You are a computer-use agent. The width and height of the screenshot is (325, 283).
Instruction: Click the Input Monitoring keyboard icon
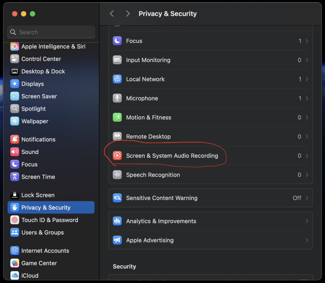[x=117, y=60]
